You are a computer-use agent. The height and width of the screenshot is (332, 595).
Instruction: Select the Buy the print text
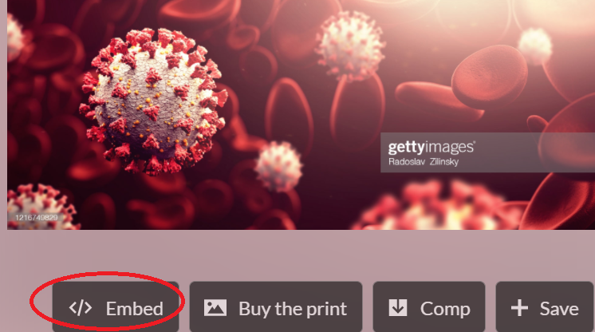(x=293, y=309)
